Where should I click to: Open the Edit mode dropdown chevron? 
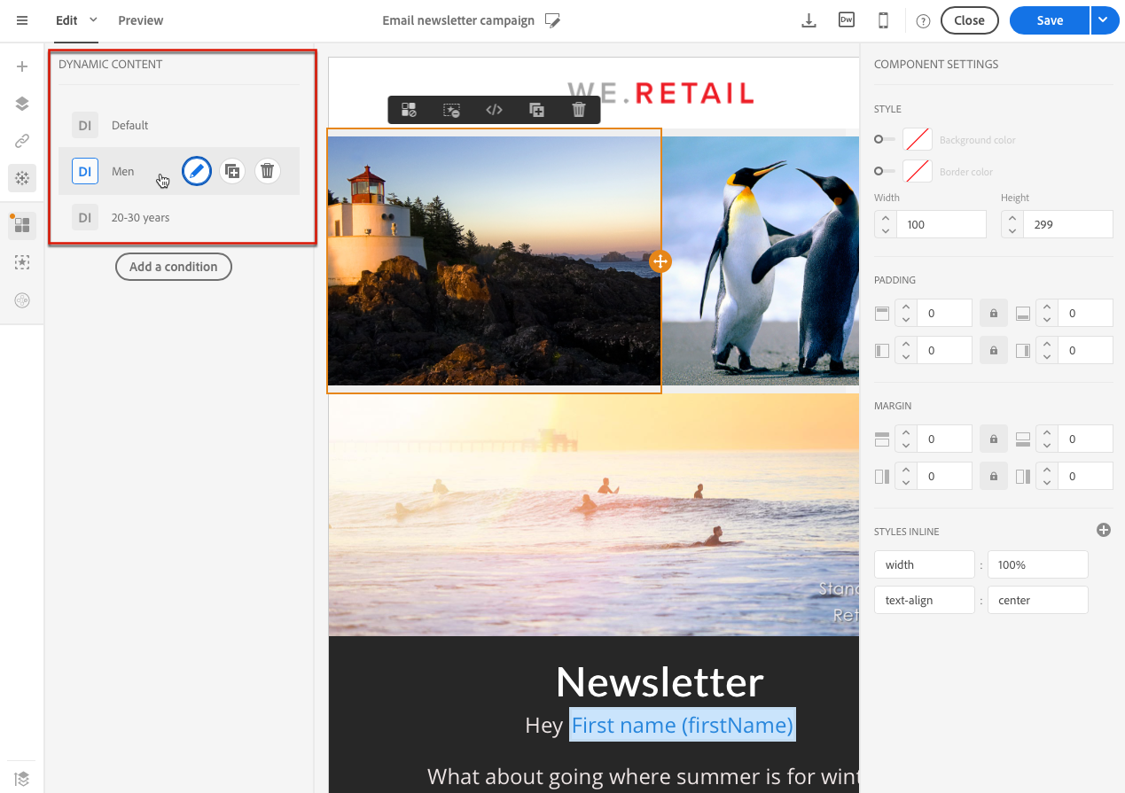coord(93,19)
